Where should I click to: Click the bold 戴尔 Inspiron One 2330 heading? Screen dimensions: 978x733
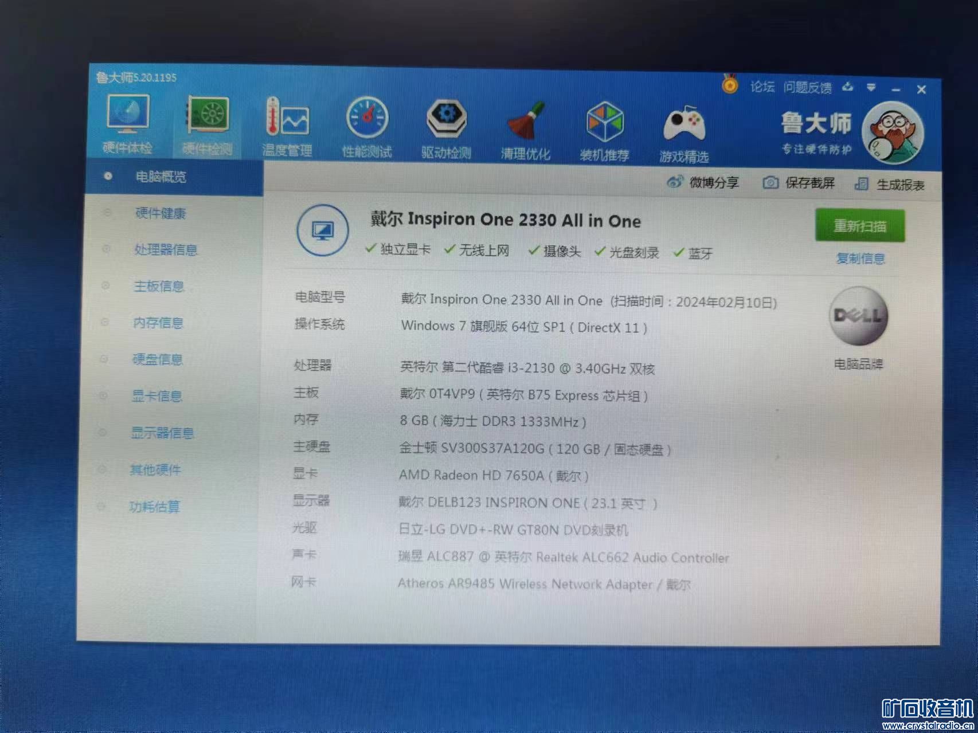click(506, 219)
